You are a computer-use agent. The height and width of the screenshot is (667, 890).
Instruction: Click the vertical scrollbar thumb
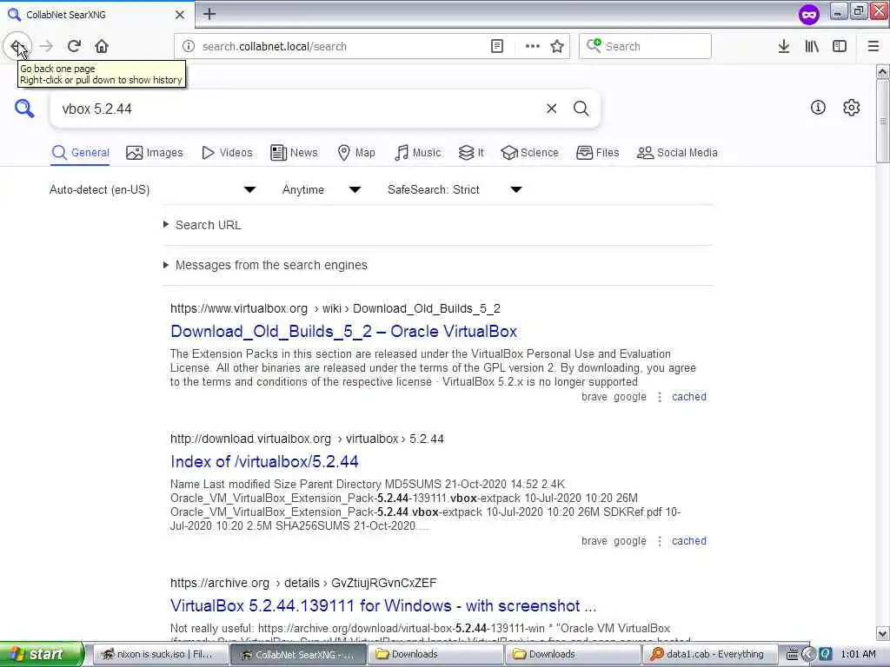(883, 121)
